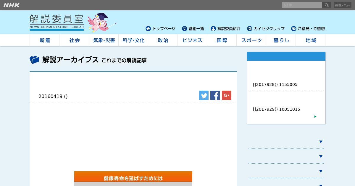355x186 pixels.
Task: Click the search magnifier icon
Action: tap(327, 5)
